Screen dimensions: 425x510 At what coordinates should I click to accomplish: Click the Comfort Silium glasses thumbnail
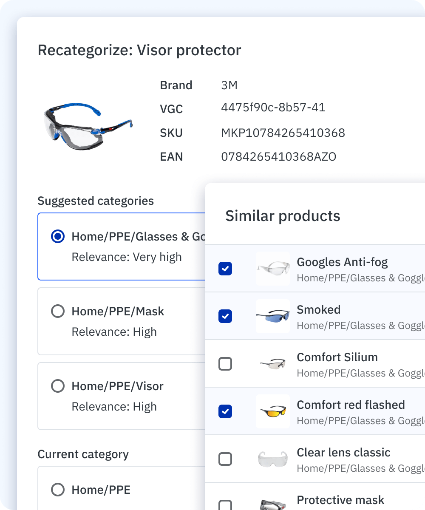tap(273, 364)
